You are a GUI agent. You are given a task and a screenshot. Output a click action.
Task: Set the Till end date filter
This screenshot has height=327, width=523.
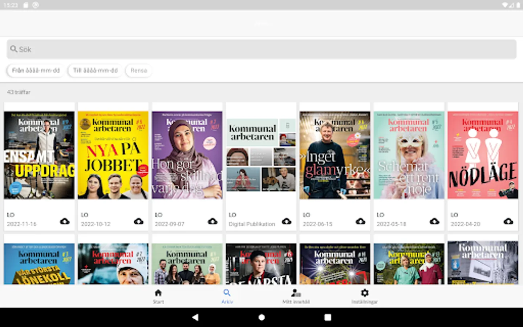pyautogui.click(x=95, y=70)
